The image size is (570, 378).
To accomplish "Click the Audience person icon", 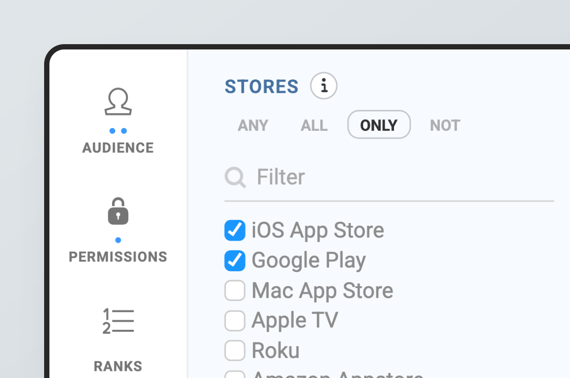I will click(x=118, y=102).
